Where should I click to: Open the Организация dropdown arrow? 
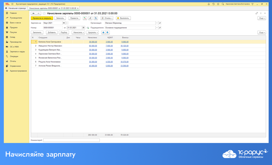click(157, 23)
